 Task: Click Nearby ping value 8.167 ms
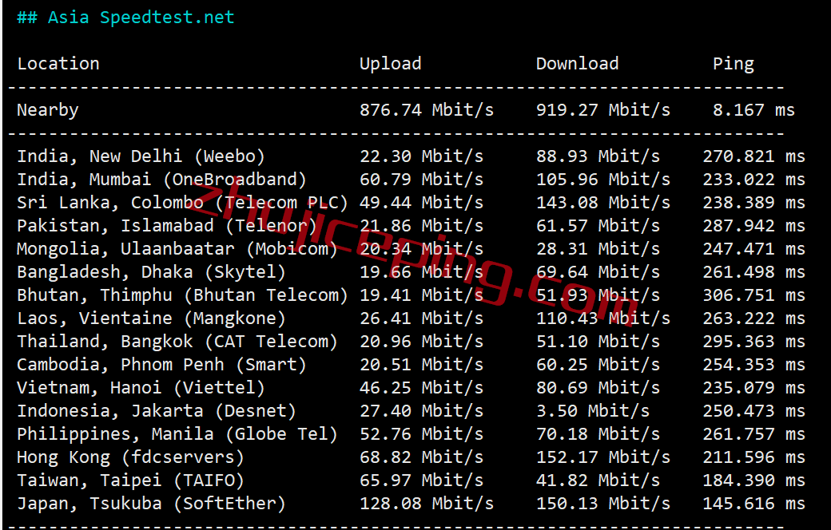coord(753,110)
